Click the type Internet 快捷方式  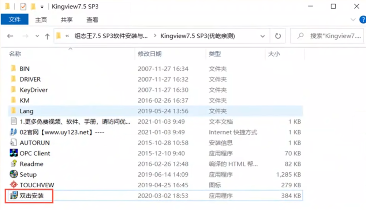click(x=233, y=132)
